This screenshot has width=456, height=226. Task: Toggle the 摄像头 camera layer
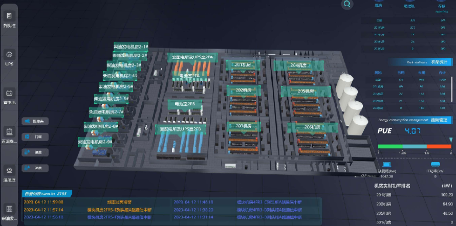tap(34, 121)
